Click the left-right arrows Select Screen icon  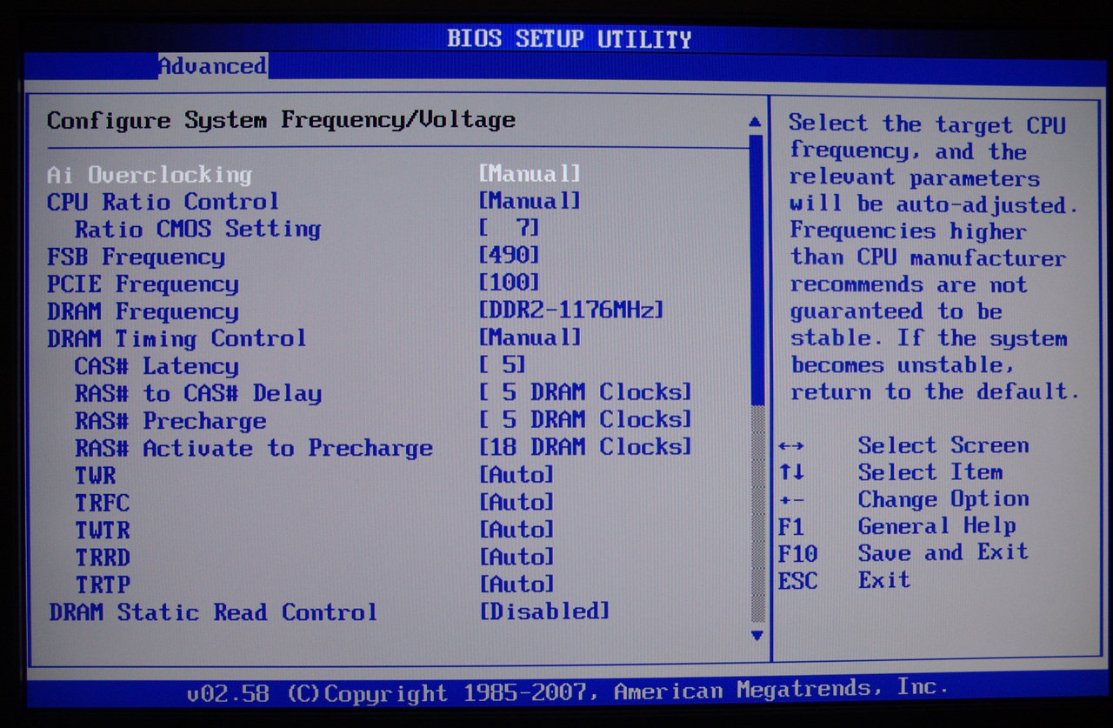coord(790,447)
